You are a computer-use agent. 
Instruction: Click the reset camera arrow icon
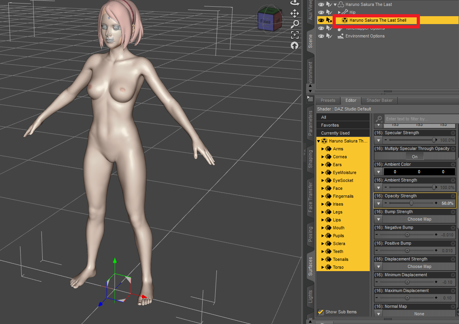(295, 46)
